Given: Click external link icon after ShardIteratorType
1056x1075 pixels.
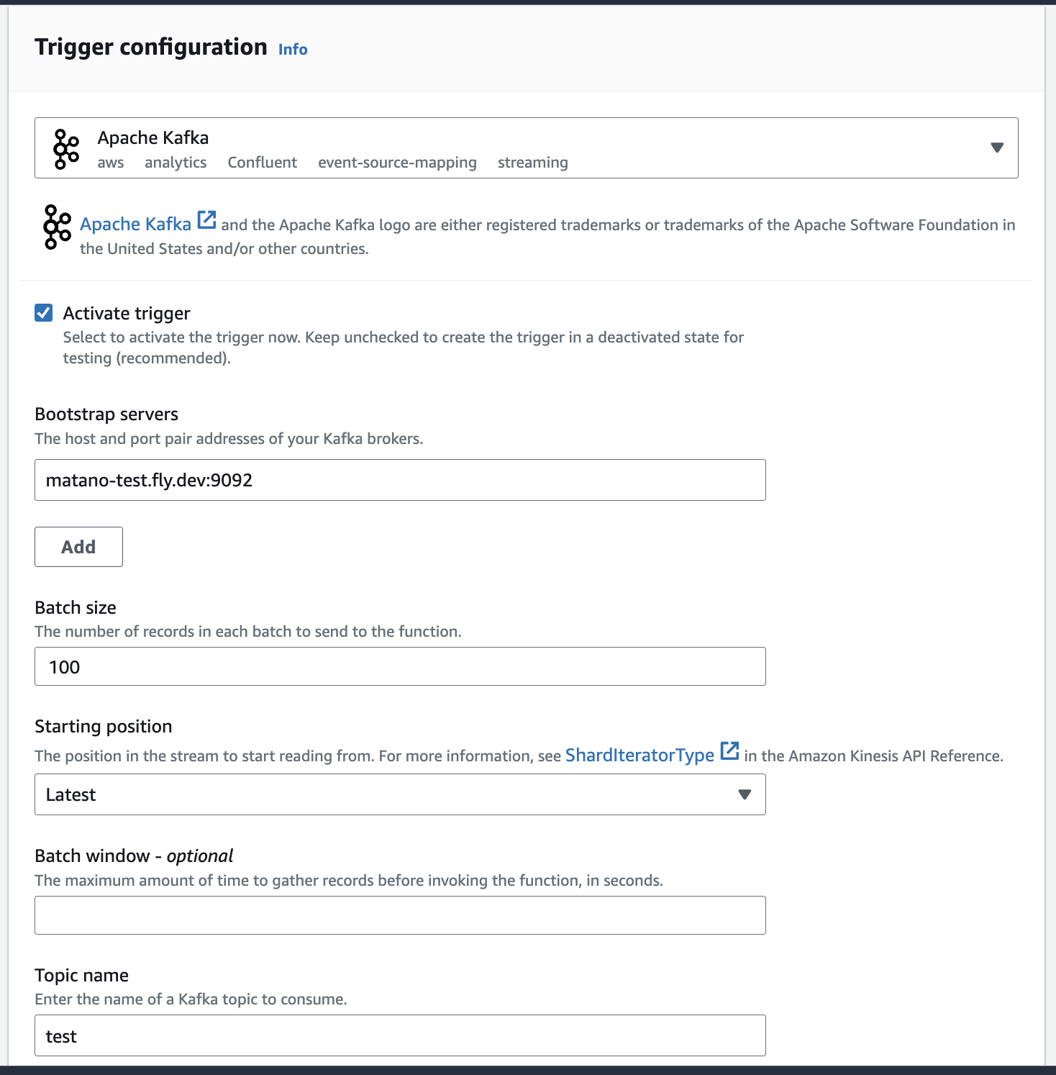Looking at the screenshot, I should tap(729, 750).
